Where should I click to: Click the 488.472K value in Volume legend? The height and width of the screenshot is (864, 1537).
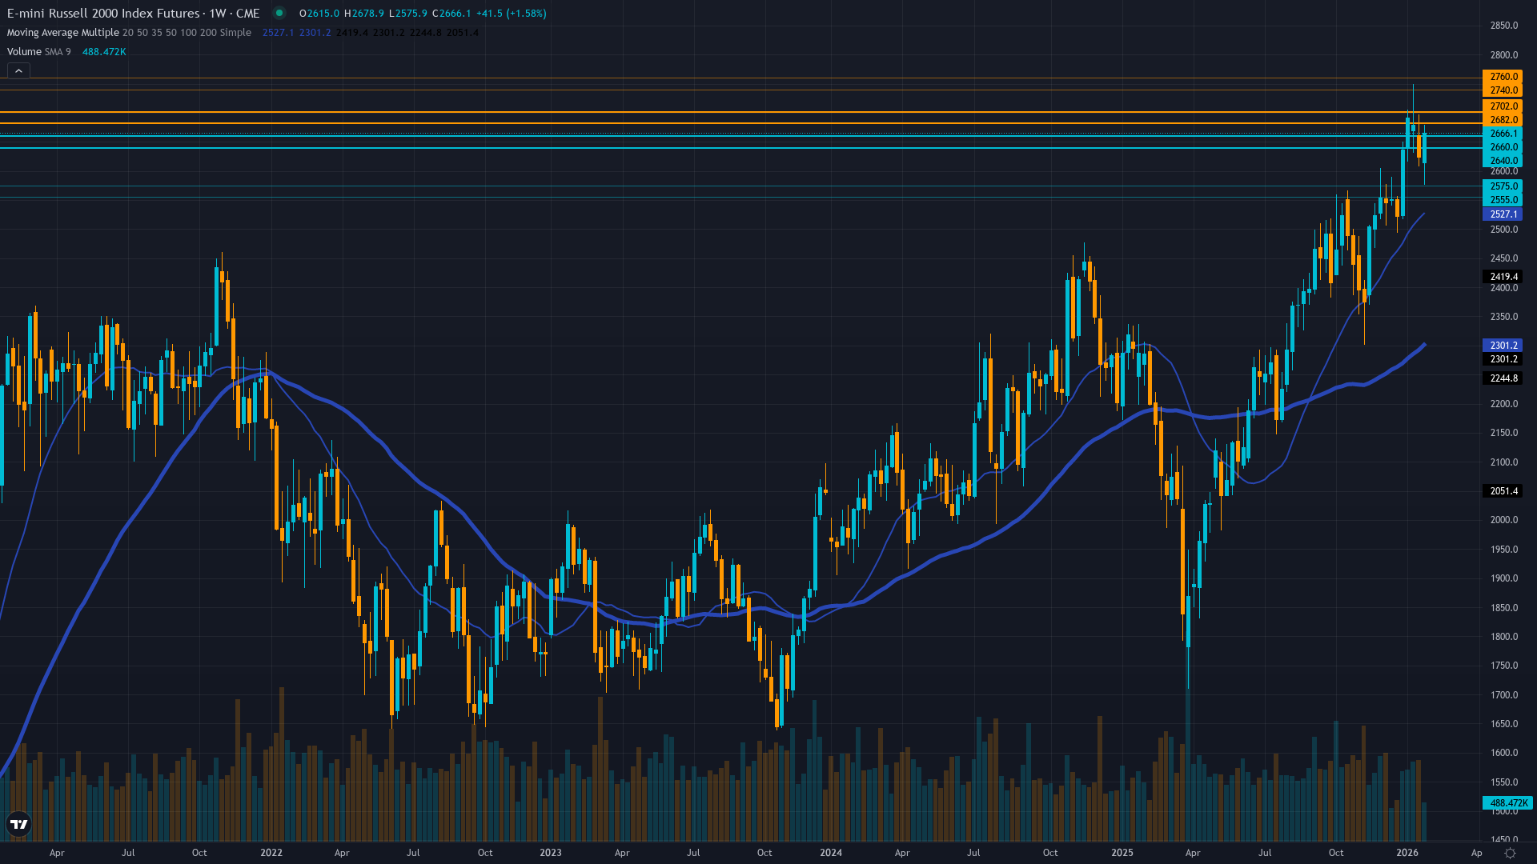coord(104,52)
